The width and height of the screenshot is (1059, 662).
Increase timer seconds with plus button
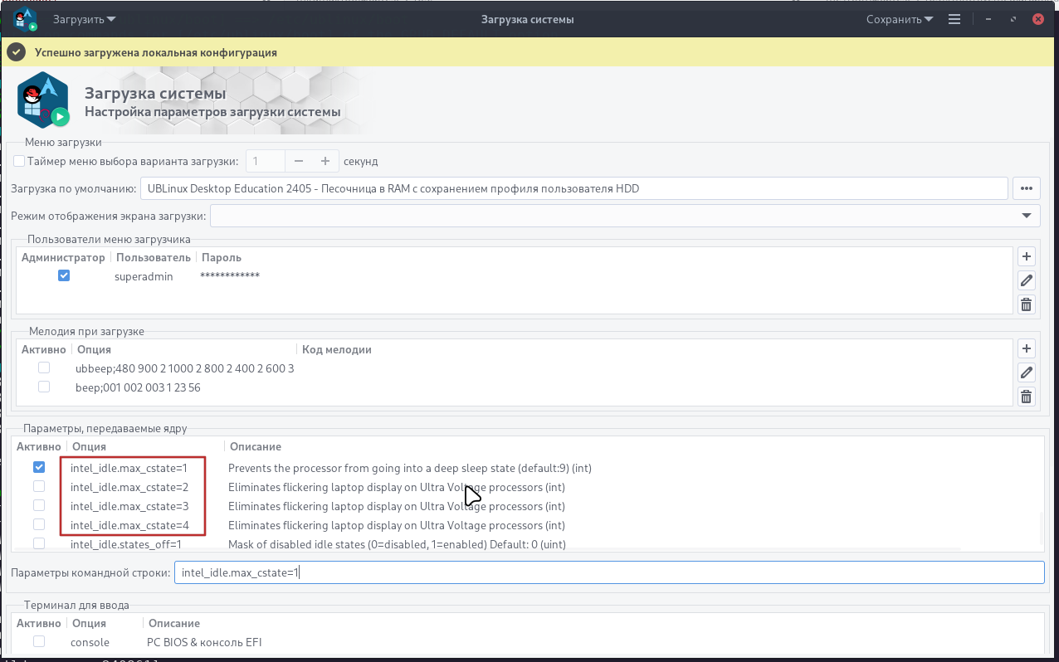pyautogui.click(x=325, y=161)
